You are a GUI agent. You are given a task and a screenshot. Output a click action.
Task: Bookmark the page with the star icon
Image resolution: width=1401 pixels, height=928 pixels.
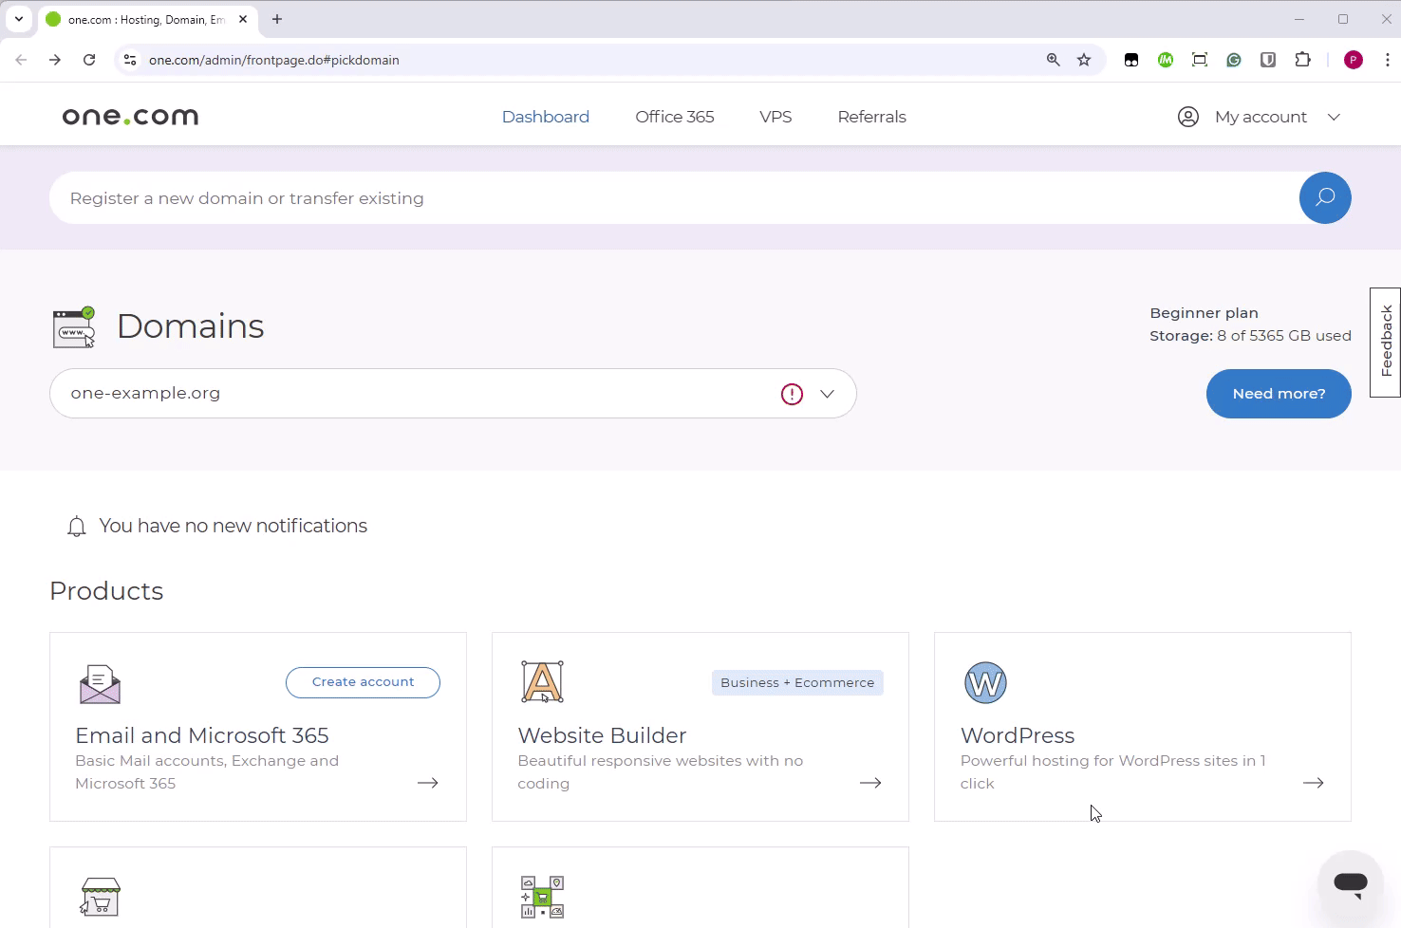point(1084,60)
